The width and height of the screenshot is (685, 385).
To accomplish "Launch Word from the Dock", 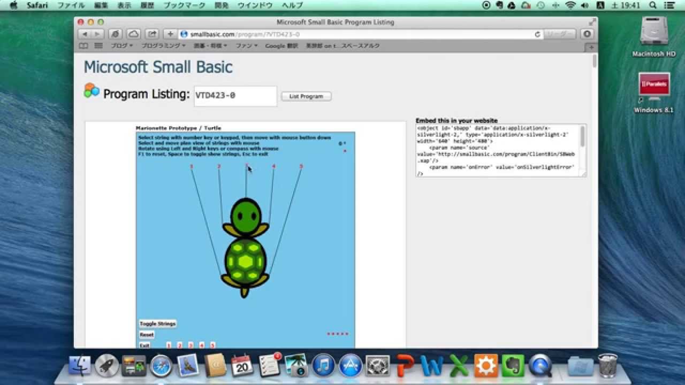I will (432, 366).
